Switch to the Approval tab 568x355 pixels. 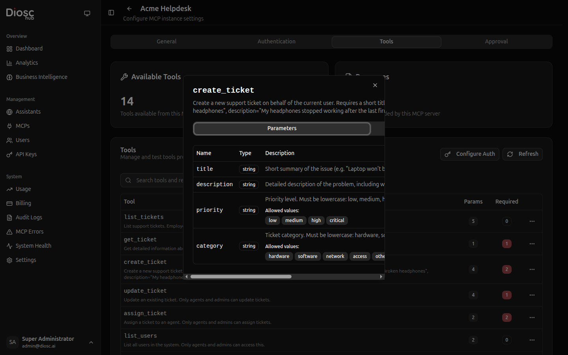(x=496, y=41)
